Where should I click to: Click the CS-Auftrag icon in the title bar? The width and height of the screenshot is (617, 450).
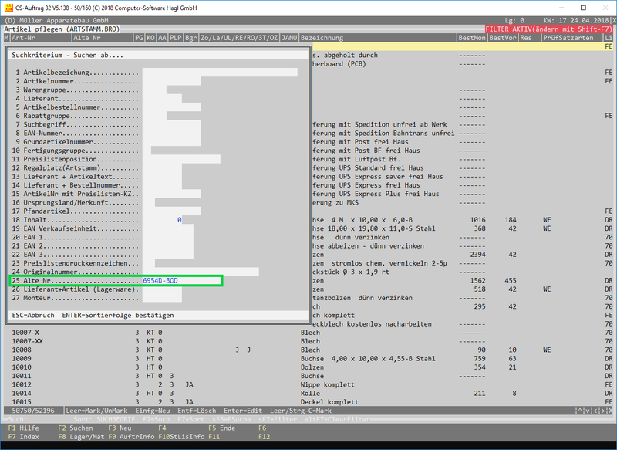[x=8, y=7]
